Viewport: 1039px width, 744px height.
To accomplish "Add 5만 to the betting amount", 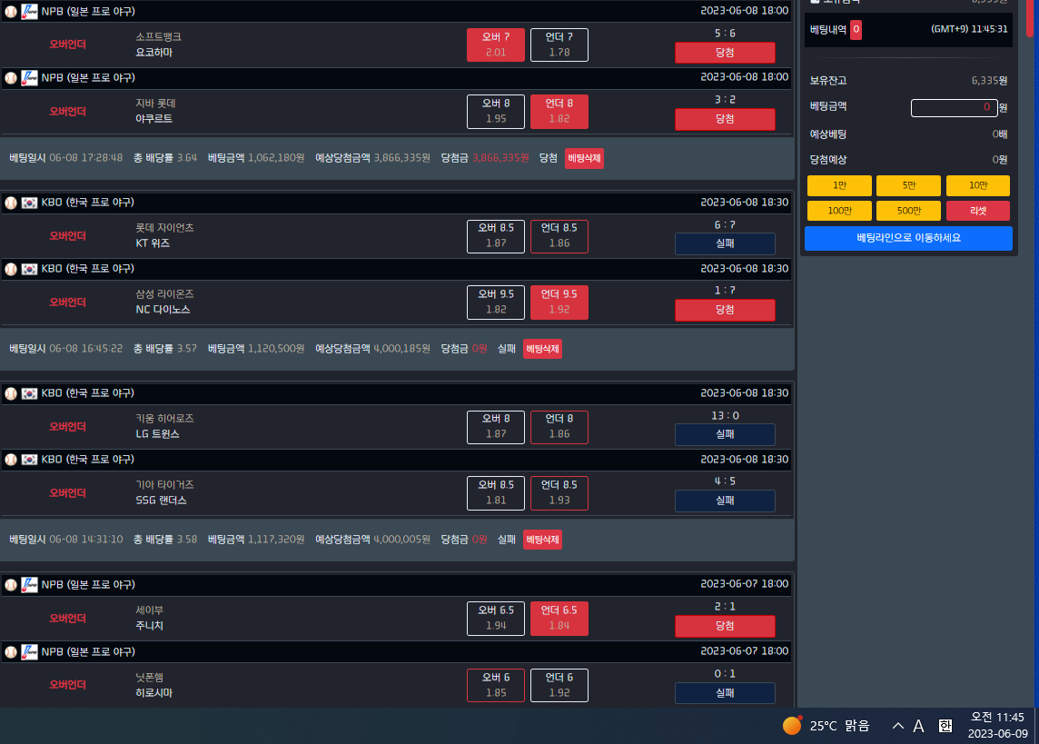I will click(x=908, y=185).
